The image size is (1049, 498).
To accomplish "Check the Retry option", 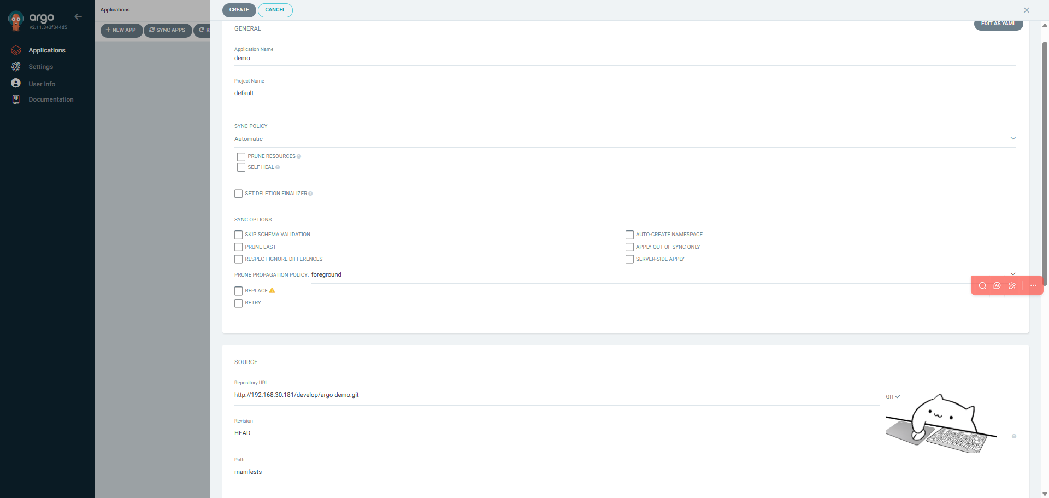I will 238,303.
